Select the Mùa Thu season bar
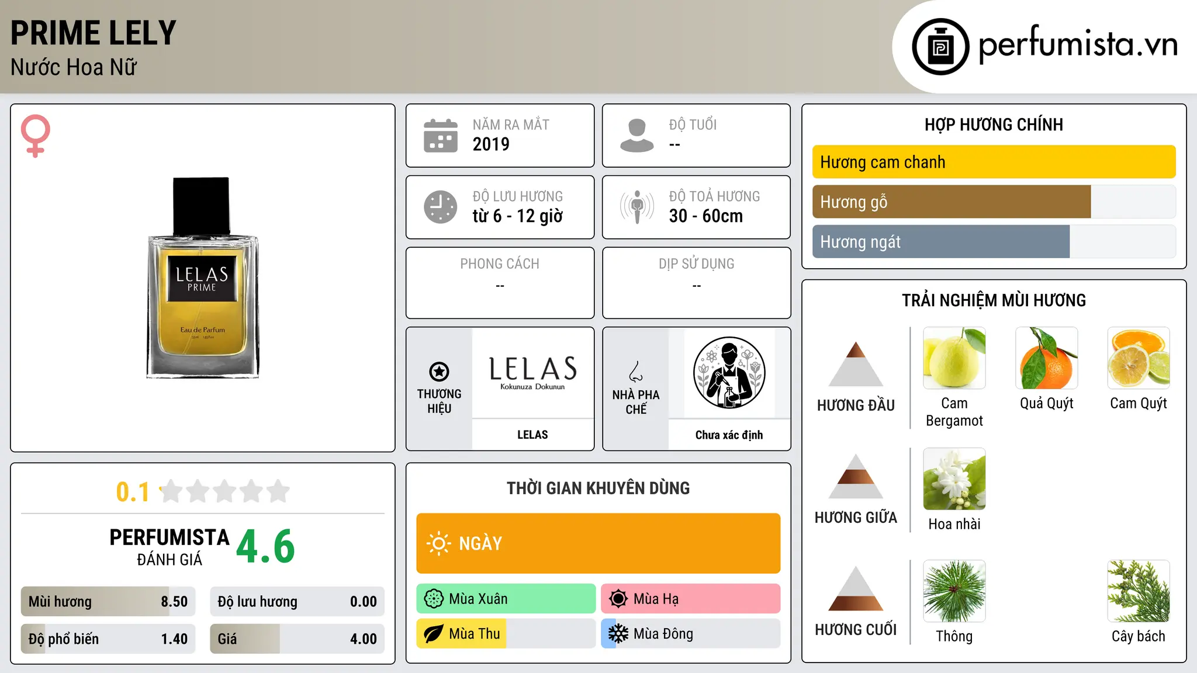 point(506,634)
